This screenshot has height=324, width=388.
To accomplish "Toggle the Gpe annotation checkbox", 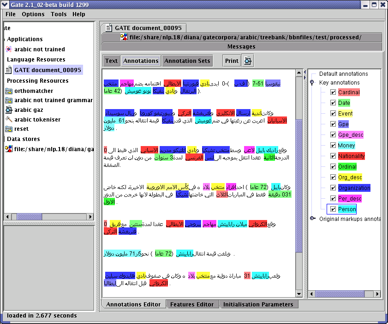I will (333, 124).
